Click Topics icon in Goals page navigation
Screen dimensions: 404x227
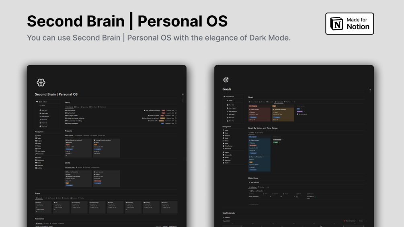click(x=224, y=152)
